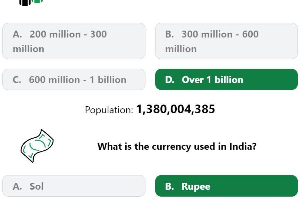Click the green banknote currency icon
302x198 pixels.
pyautogui.click(x=37, y=146)
